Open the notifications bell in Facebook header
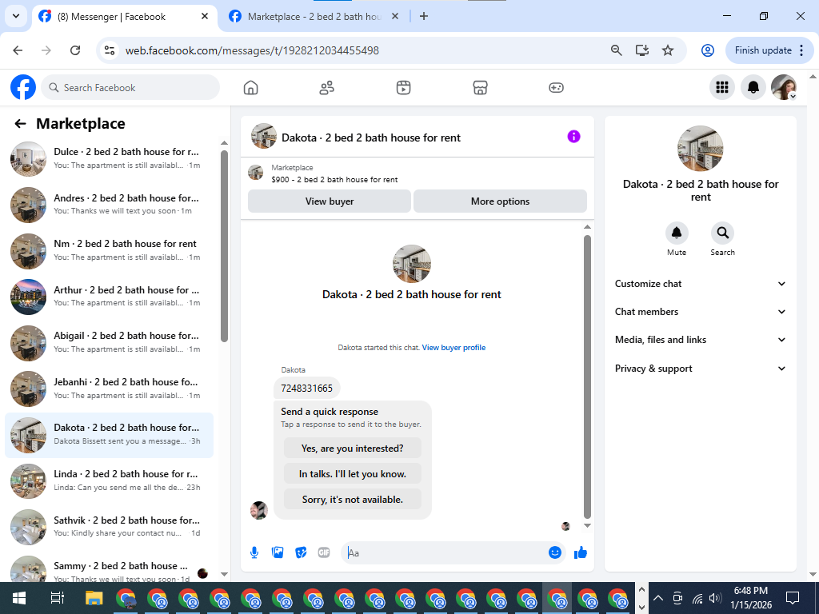The height and width of the screenshot is (614, 819). click(x=753, y=87)
